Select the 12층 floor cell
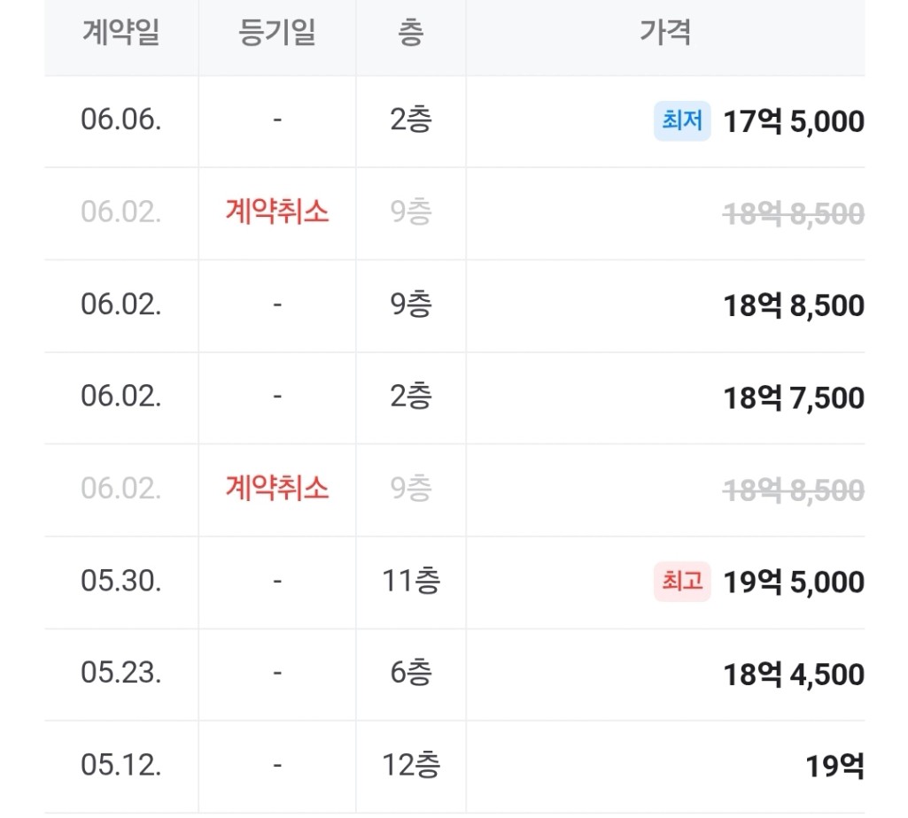 point(411,765)
